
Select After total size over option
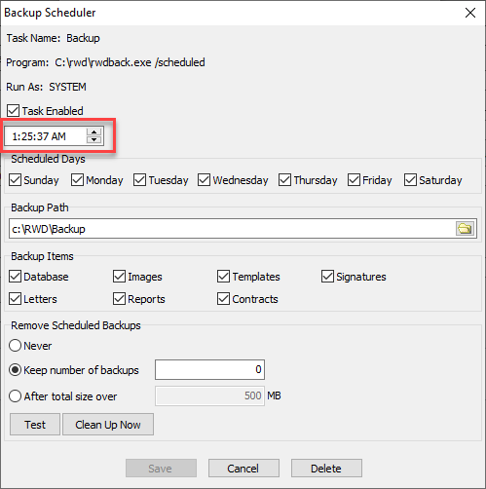(16, 396)
